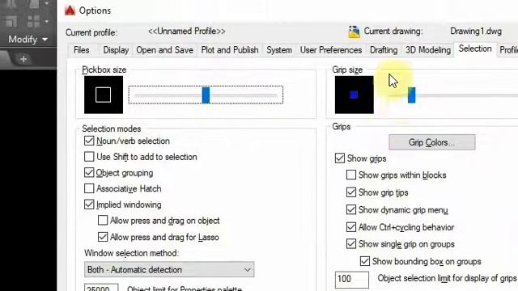
Task: Select the Selection tab
Action: 475,48
